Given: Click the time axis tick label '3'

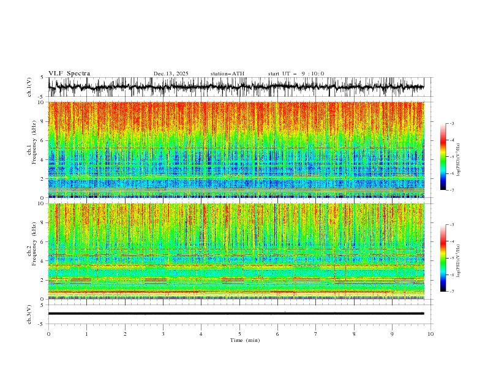Looking at the screenshot, I should pos(163,334).
